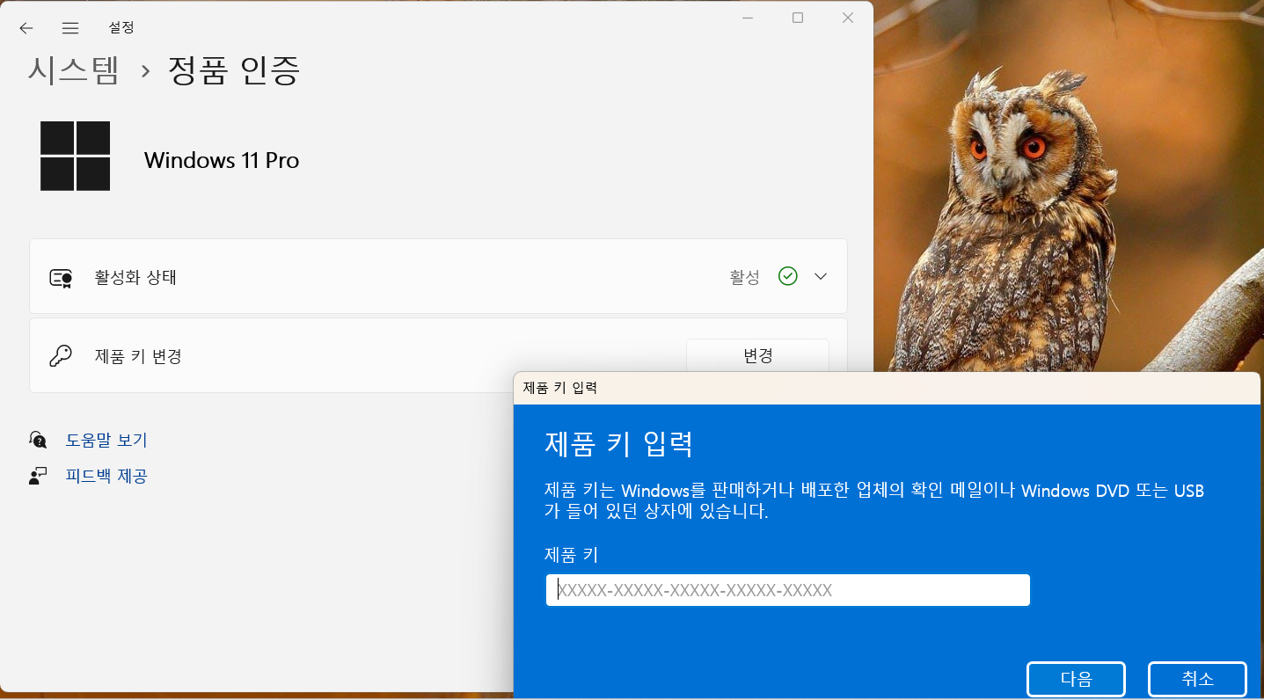Click the 정품 인증 breadcrumb heading

click(x=234, y=70)
